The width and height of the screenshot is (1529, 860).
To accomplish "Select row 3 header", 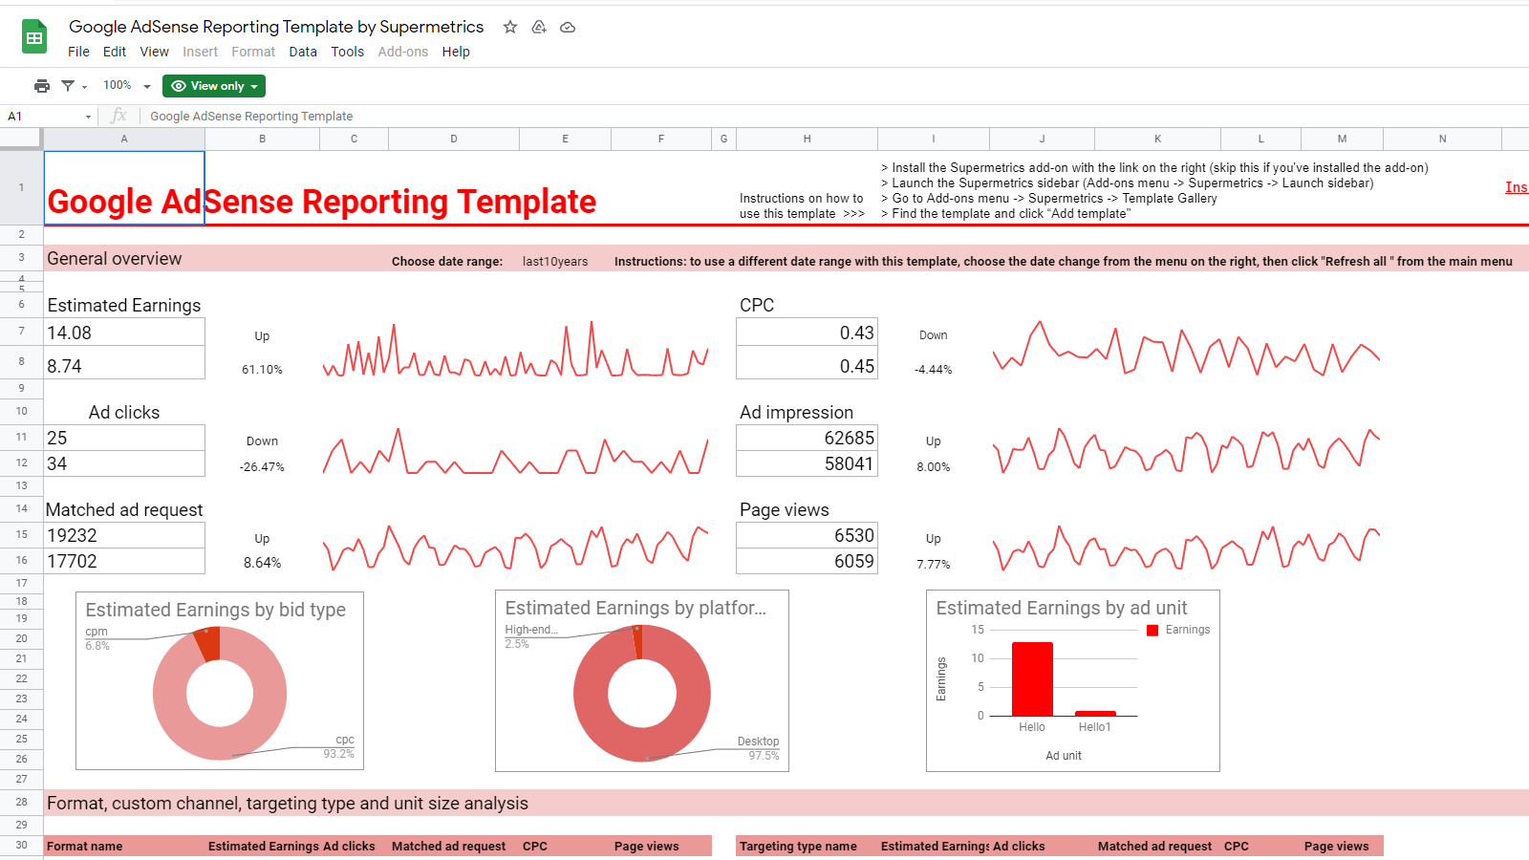I will pyautogui.click(x=21, y=258).
